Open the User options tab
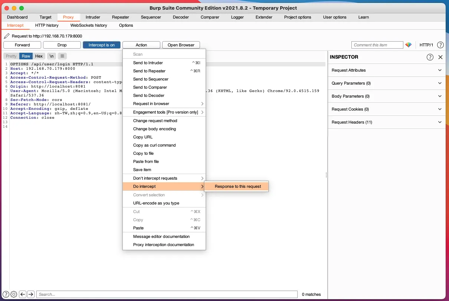This screenshot has width=449, height=301. [335, 17]
